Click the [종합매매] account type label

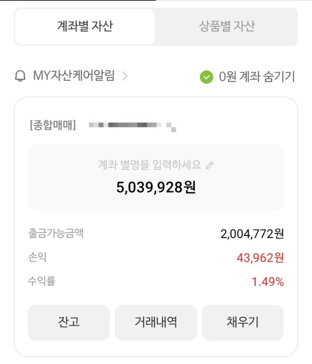point(53,125)
